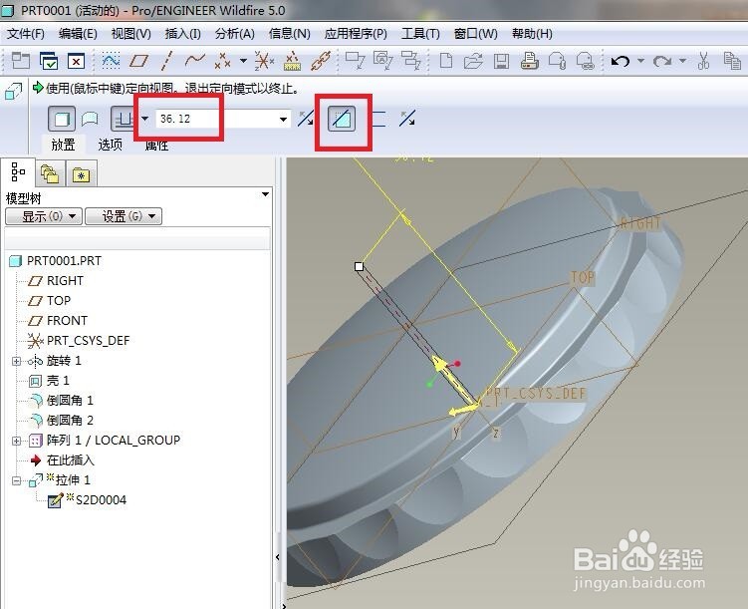Collapse the 拉伸 1 feature node
This screenshot has width=748, height=609.
(x=16, y=480)
